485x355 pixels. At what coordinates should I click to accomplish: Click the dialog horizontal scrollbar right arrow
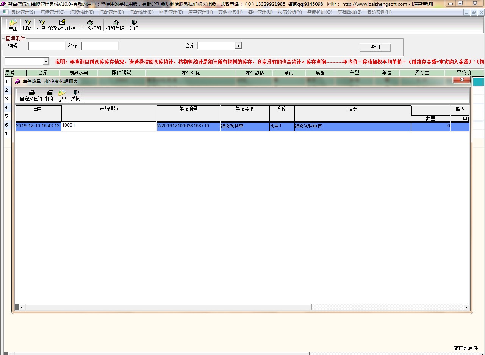click(x=466, y=307)
